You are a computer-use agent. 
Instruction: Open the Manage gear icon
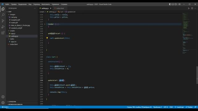coord(3,103)
